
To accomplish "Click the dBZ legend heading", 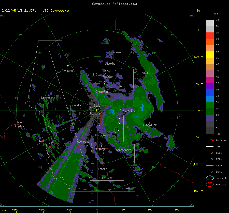I will coord(216,13).
